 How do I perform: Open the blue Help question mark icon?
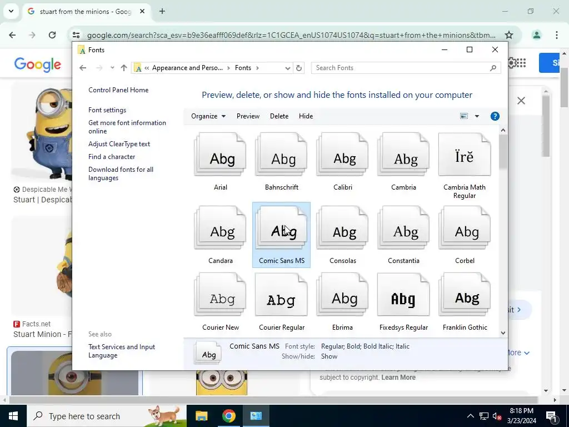coord(495,116)
